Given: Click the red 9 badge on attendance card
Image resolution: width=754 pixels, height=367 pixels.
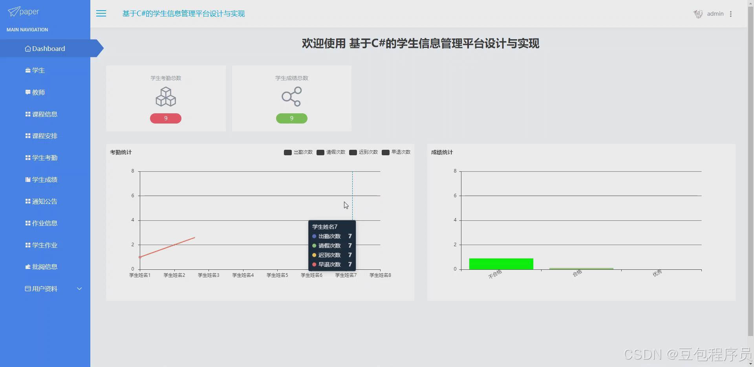Looking at the screenshot, I should click(165, 118).
